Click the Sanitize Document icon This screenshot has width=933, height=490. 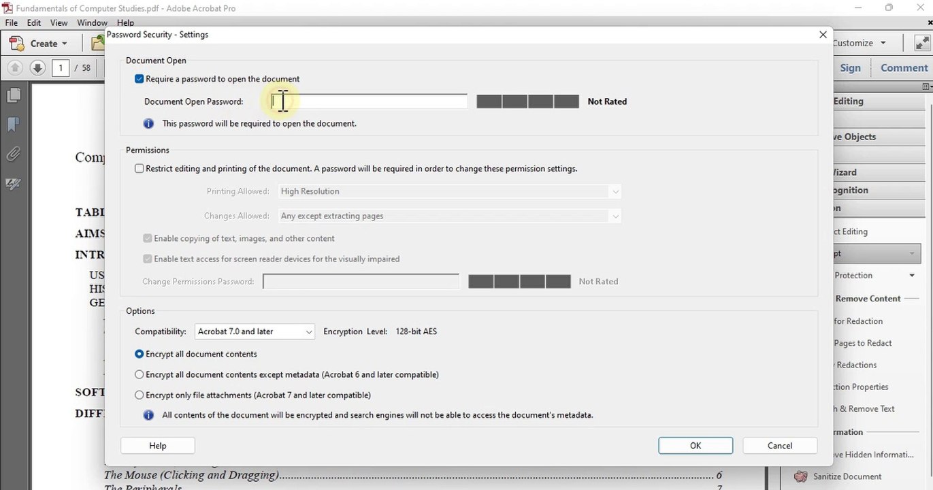click(801, 476)
